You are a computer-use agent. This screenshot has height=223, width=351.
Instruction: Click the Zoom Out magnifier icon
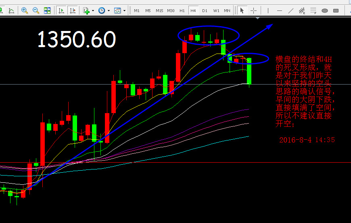point(36,10)
